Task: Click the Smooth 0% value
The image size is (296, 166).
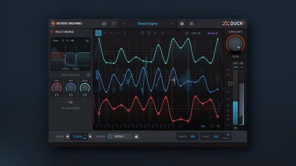Action: 193,137
